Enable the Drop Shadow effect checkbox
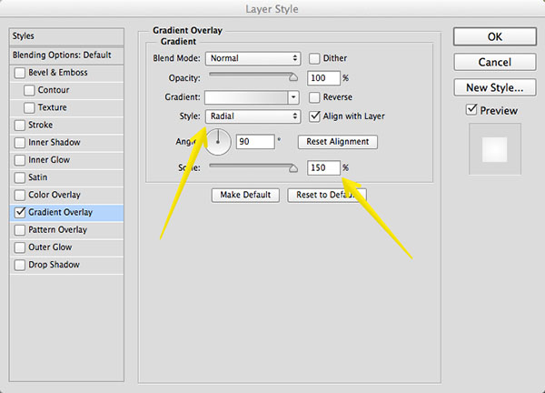The image size is (545, 393). pyautogui.click(x=20, y=265)
